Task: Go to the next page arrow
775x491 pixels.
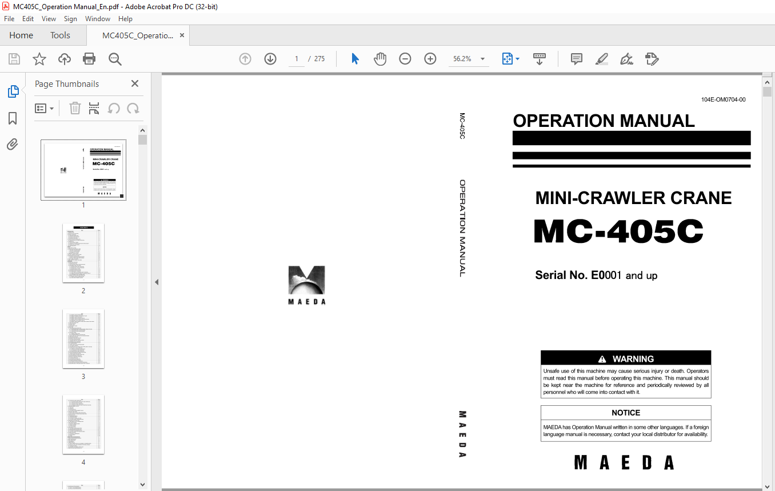Action: (270, 59)
